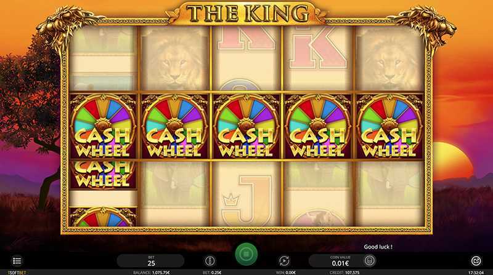The height and width of the screenshot is (275, 493).
Task: Click The King title banner
Action: pos(247,13)
